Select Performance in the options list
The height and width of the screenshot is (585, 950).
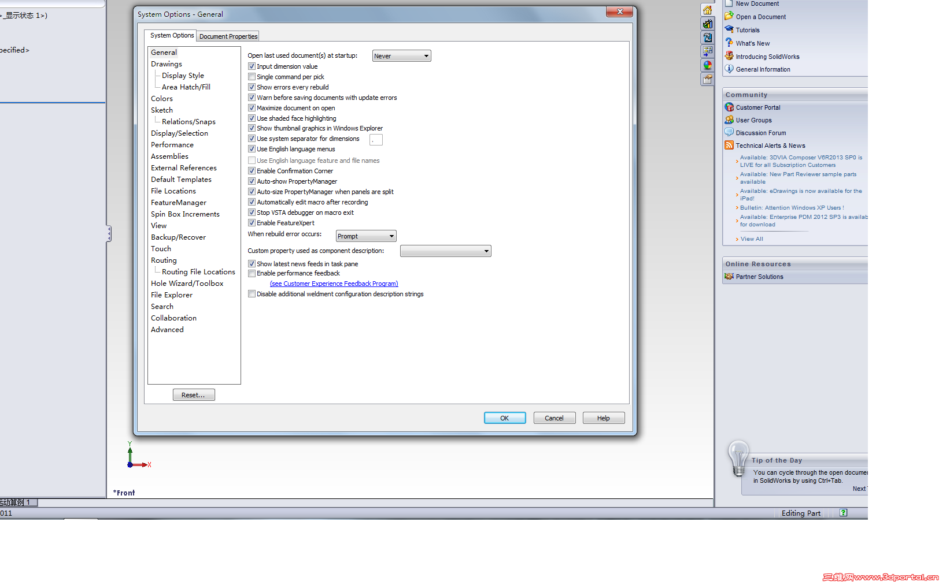point(172,145)
